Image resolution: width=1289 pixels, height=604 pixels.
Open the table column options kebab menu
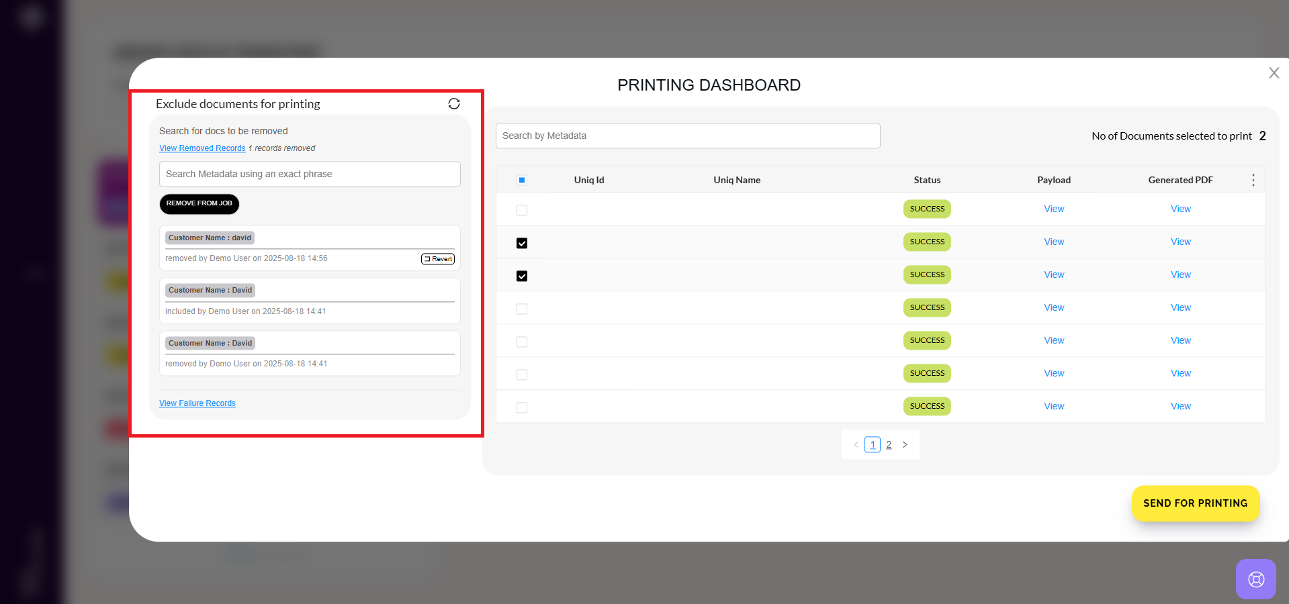[1253, 180]
